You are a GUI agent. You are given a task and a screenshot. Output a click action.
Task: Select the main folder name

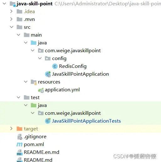pos(36,35)
